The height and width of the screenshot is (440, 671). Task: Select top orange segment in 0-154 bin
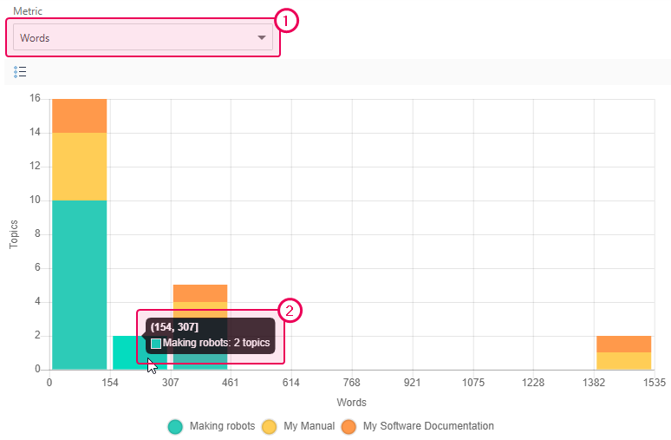79,115
